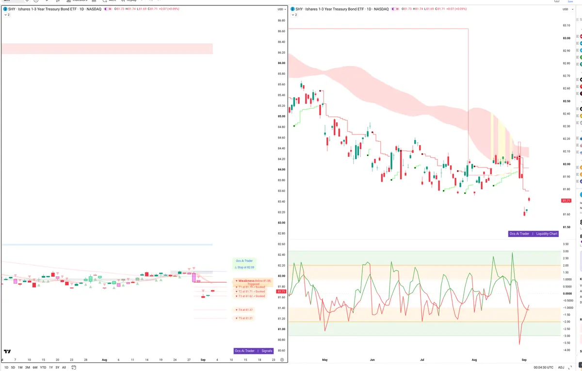582x371 pixels.
Task: Choose the 1Y date range
Action: [51, 368]
